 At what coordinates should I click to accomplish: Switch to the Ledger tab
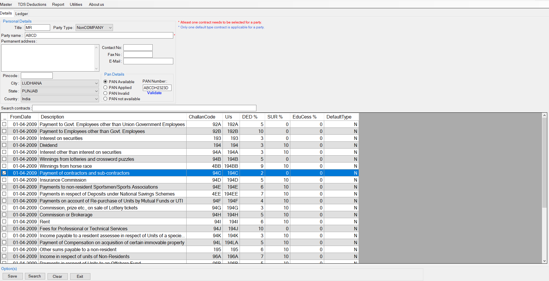21,13
